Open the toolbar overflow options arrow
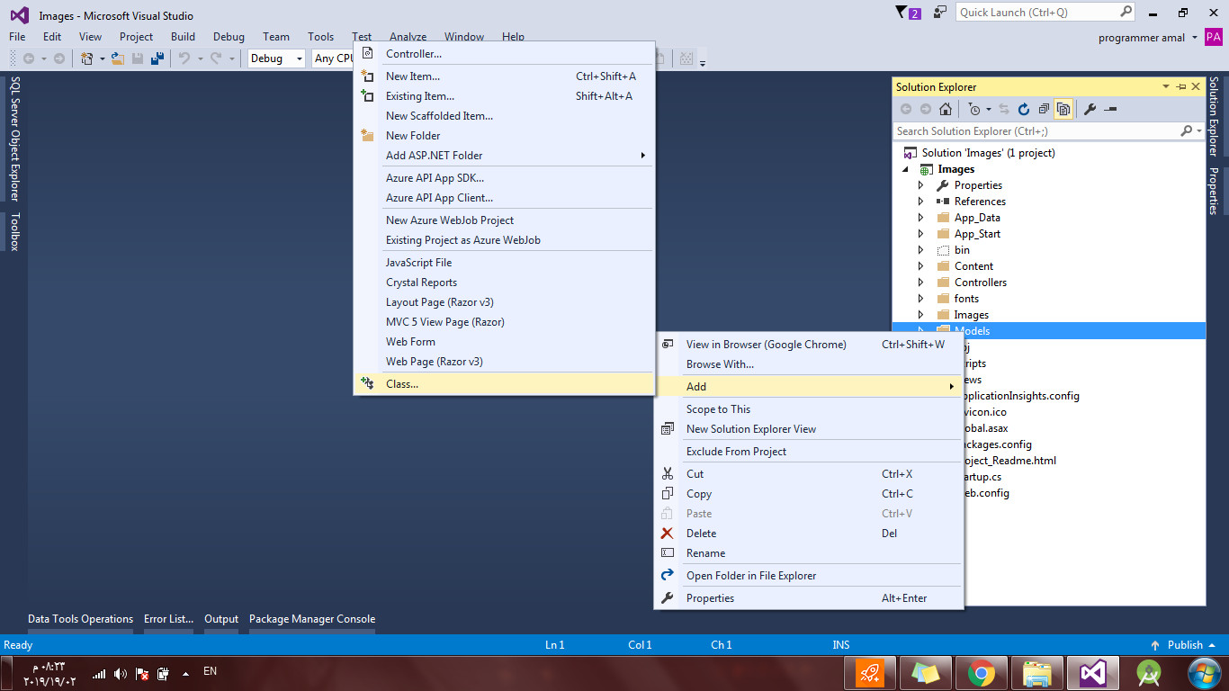 pyautogui.click(x=703, y=61)
